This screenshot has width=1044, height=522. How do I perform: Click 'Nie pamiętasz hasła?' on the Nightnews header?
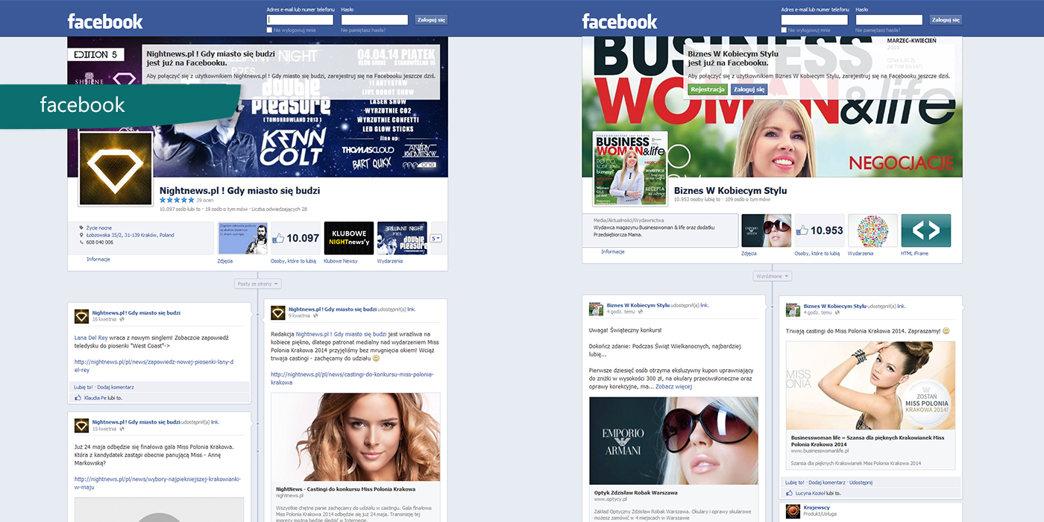(x=363, y=30)
